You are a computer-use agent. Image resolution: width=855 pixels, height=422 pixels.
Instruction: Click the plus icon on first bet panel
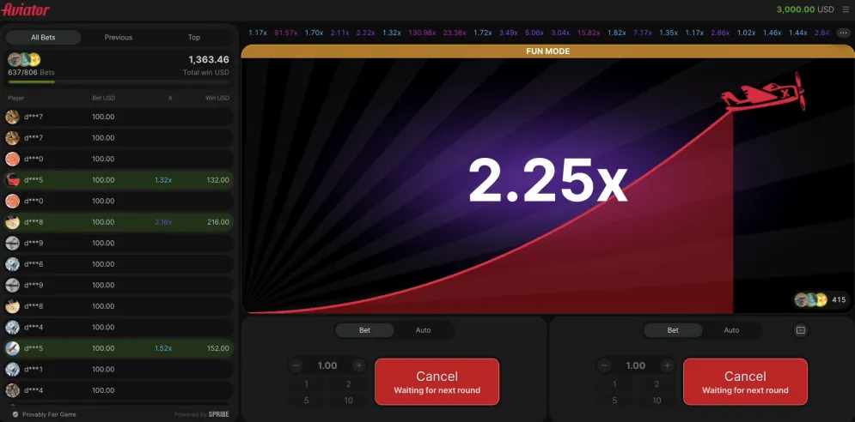(358, 365)
